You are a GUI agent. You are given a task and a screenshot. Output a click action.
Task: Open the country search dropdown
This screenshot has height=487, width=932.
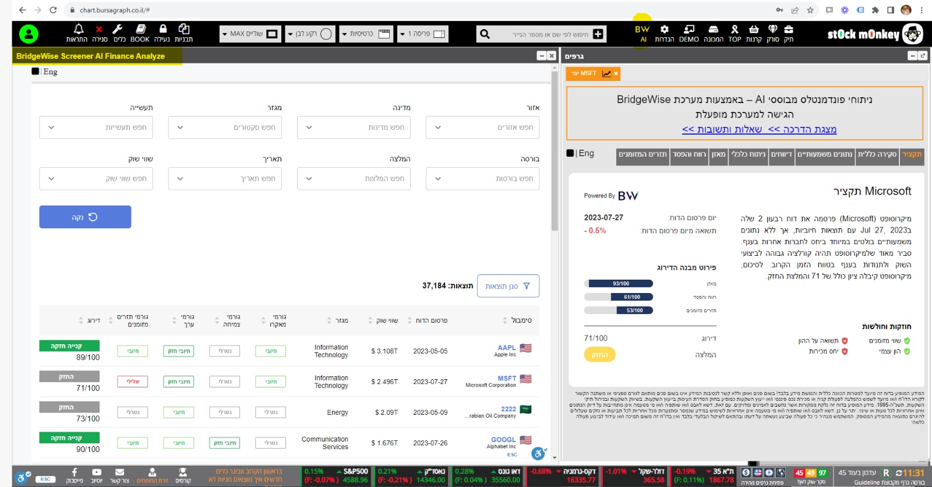pos(354,128)
